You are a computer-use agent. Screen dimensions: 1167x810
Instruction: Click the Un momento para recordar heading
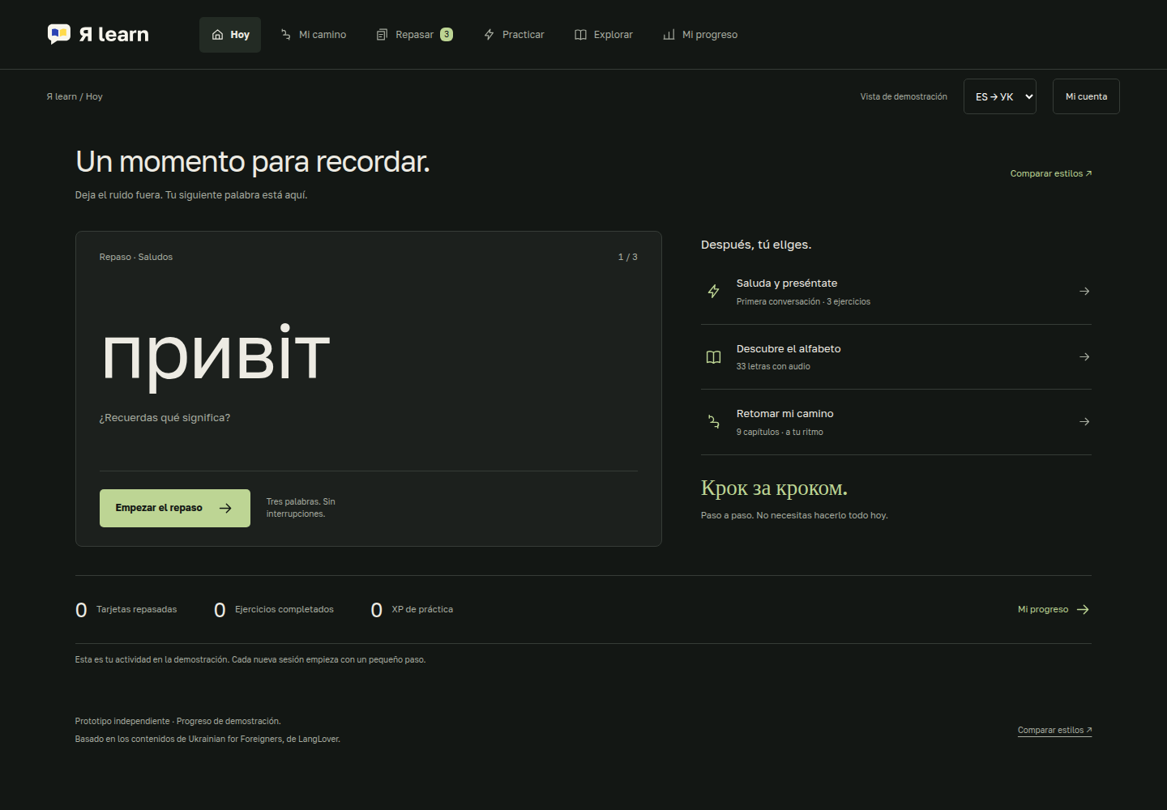(252, 162)
